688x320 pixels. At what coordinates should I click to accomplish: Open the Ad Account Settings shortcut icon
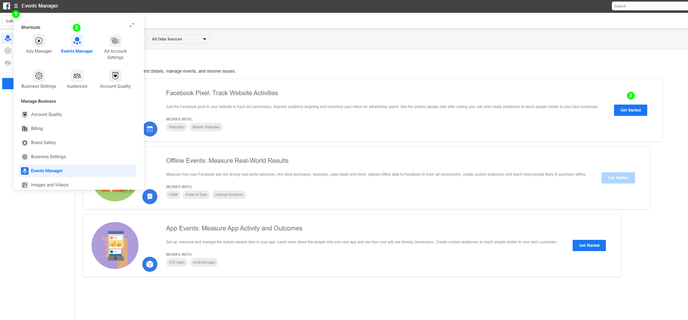(115, 41)
